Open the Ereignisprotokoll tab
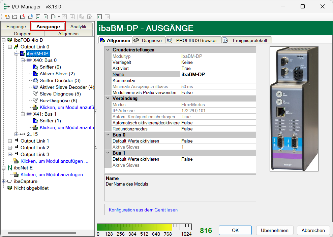The width and height of the screenshot is (333, 237). (247, 40)
